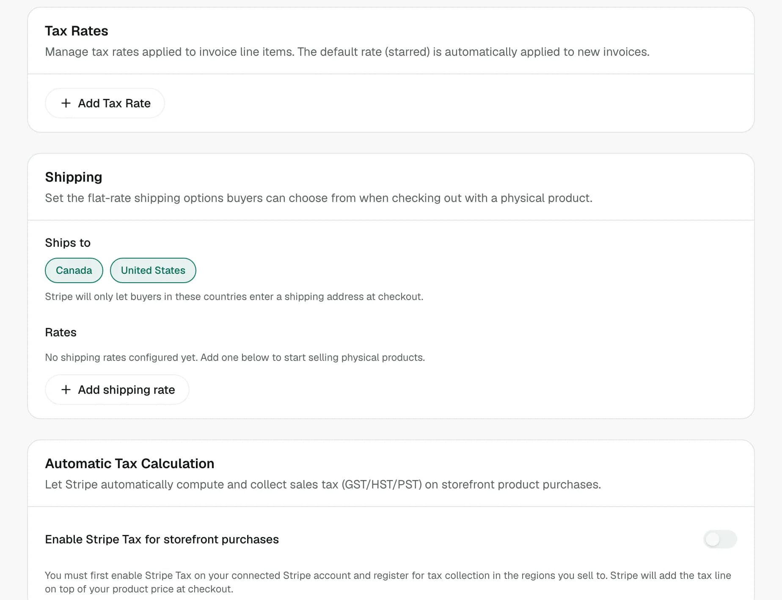Viewport: 782px width, 600px height.
Task: Click the Add Tax Rate button
Action: [105, 103]
